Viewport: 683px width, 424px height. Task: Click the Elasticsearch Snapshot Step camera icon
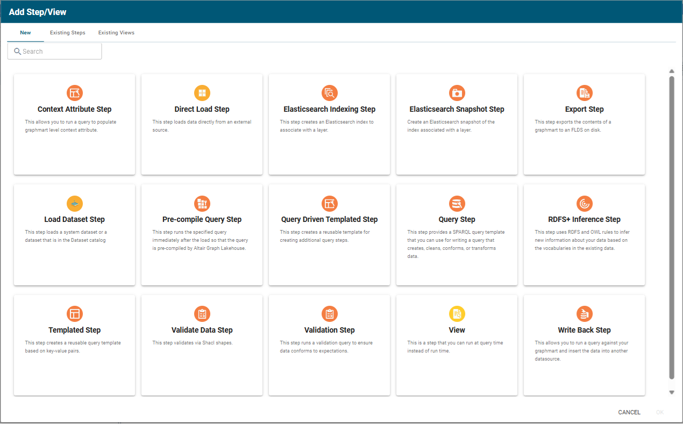tap(457, 93)
